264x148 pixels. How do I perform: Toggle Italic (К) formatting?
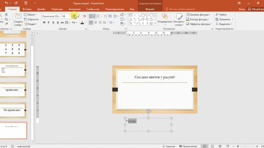coord(49,23)
